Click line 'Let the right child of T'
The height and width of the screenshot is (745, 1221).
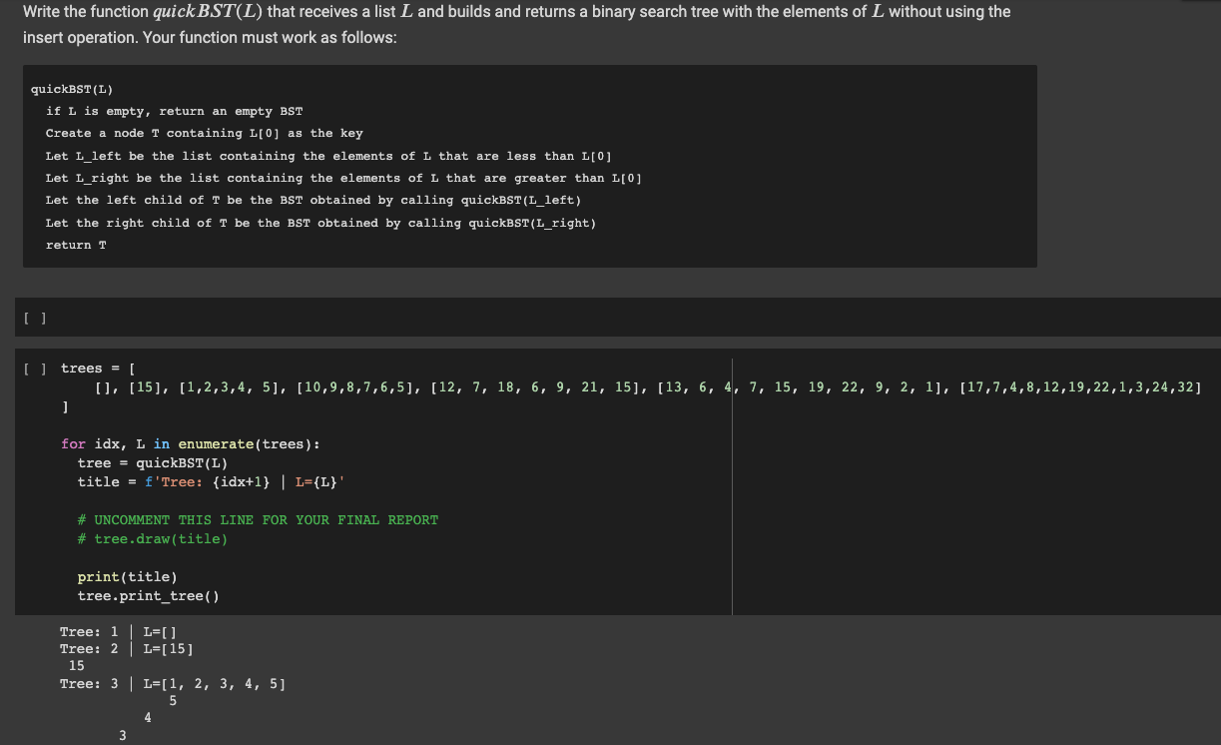coord(320,223)
